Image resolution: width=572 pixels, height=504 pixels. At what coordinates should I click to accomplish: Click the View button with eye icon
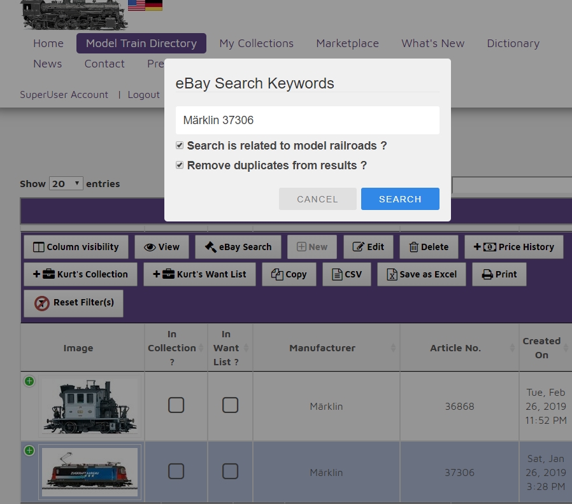click(162, 247)
